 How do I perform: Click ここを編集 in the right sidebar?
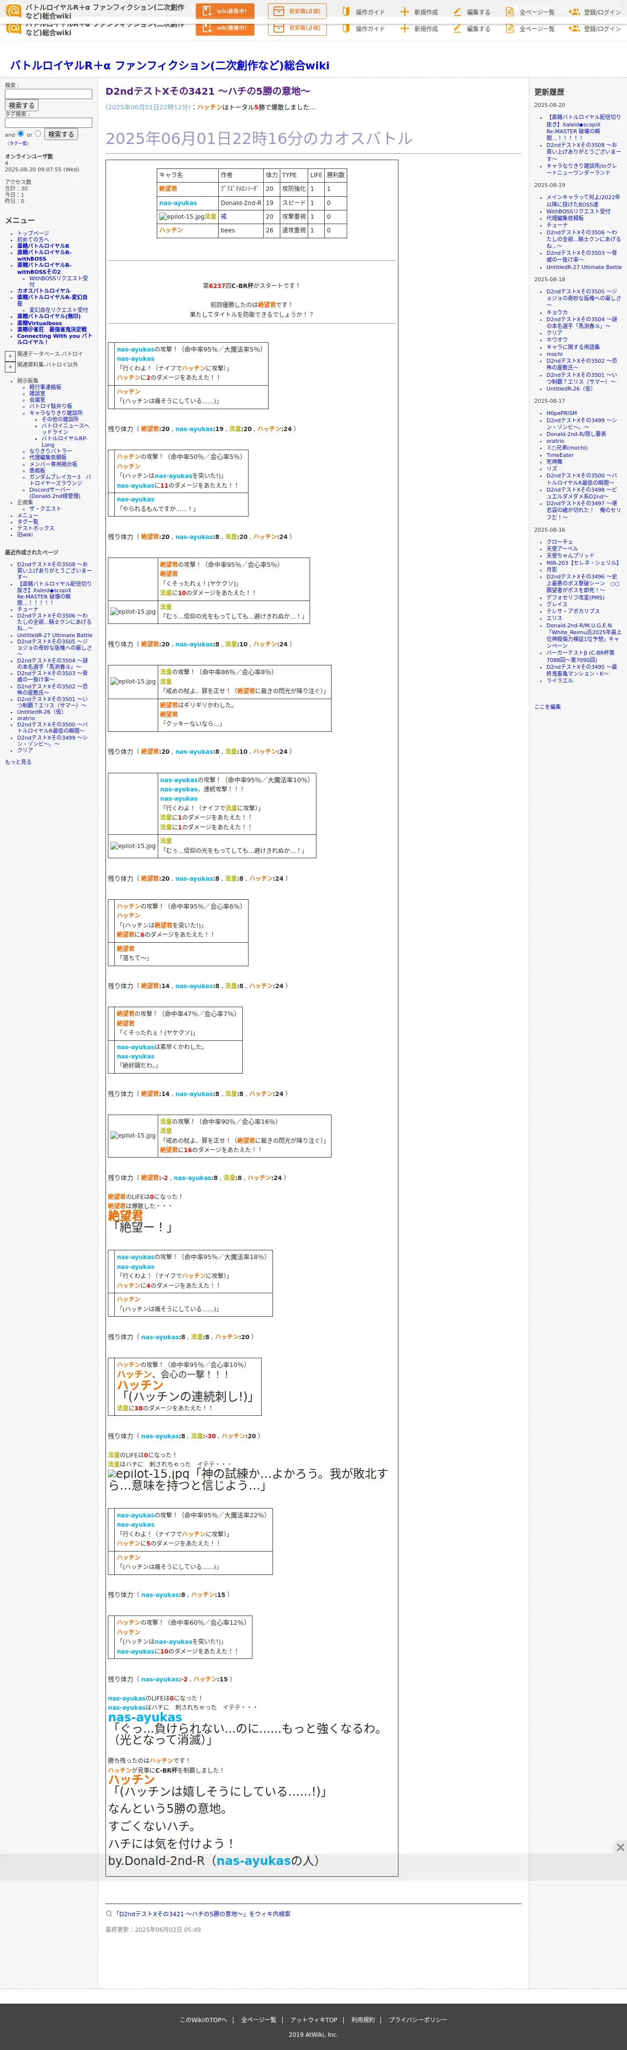pyautogui.click(x=547, y=706)
